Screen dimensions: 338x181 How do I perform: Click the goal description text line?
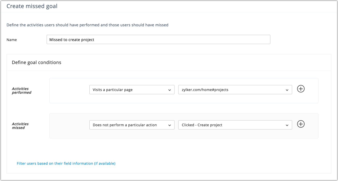click(x=87, y=25)
